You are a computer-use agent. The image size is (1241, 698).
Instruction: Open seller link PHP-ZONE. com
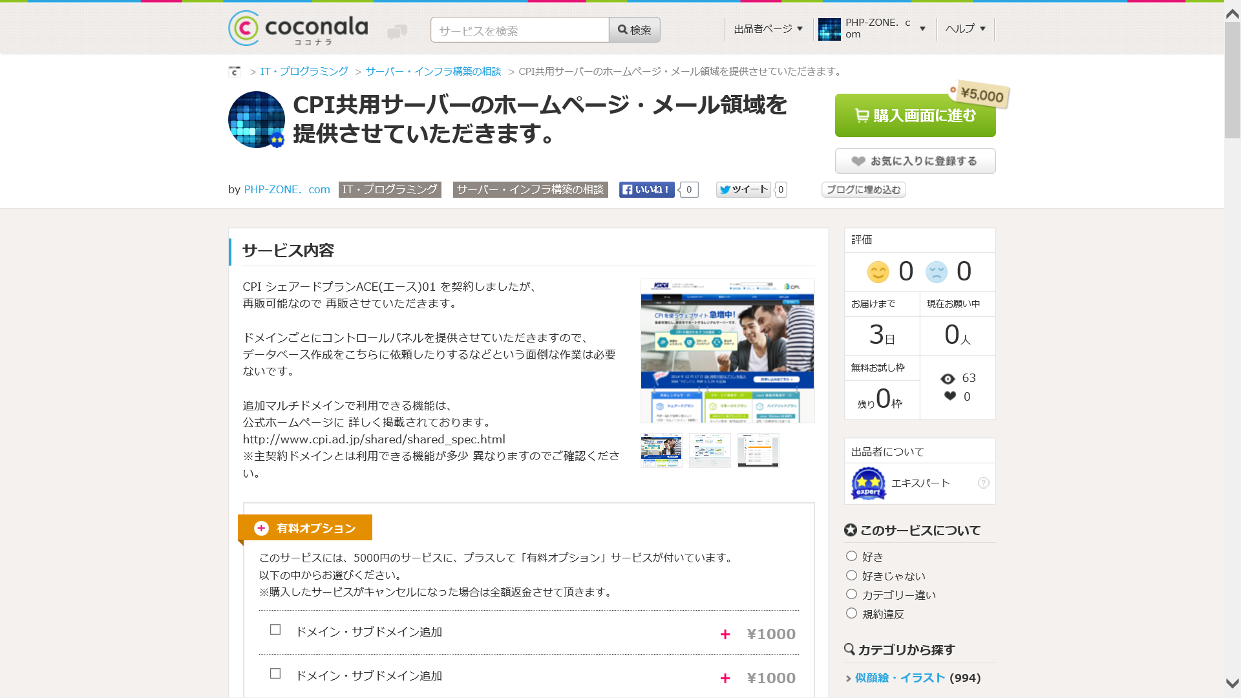click(x=287, y=189)
